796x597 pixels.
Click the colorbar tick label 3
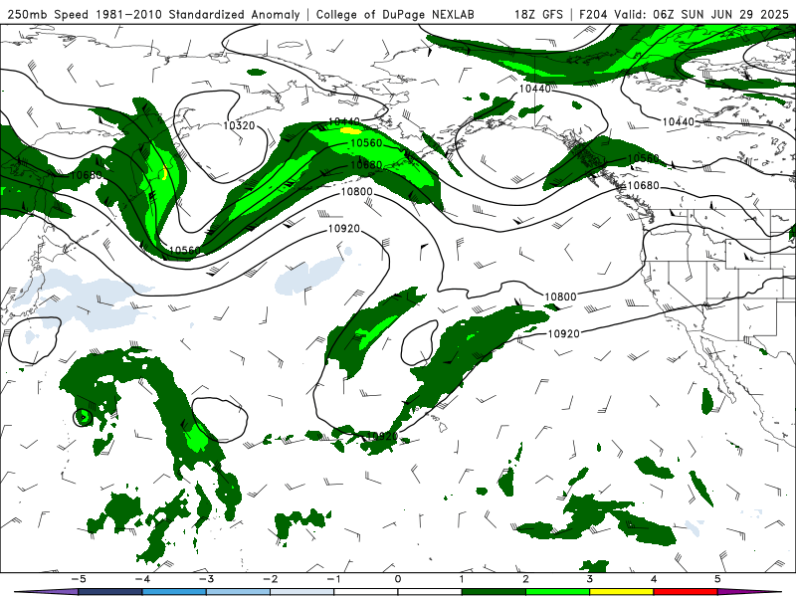[x=590, y=579]
